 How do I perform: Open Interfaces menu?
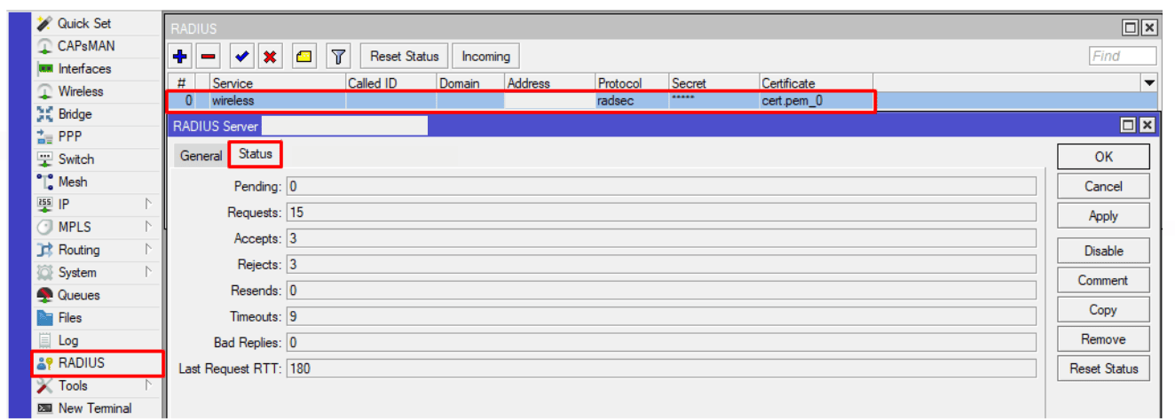click(x=84, y=69)
